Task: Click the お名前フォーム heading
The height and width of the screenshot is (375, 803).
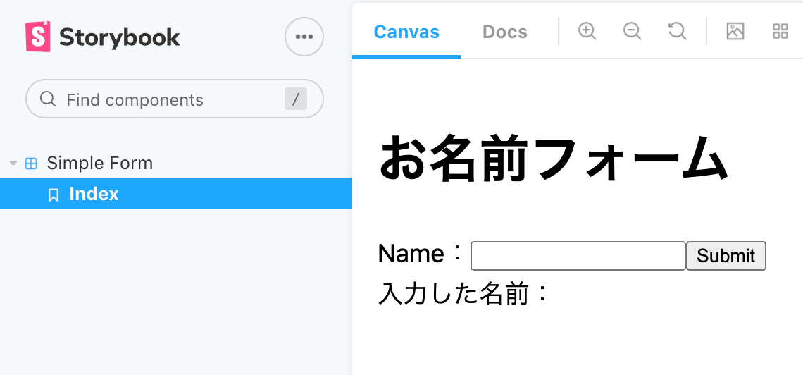Action: pos(553,158)
